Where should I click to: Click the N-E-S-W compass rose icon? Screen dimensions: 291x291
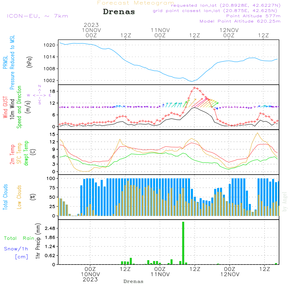pos(39,95)
